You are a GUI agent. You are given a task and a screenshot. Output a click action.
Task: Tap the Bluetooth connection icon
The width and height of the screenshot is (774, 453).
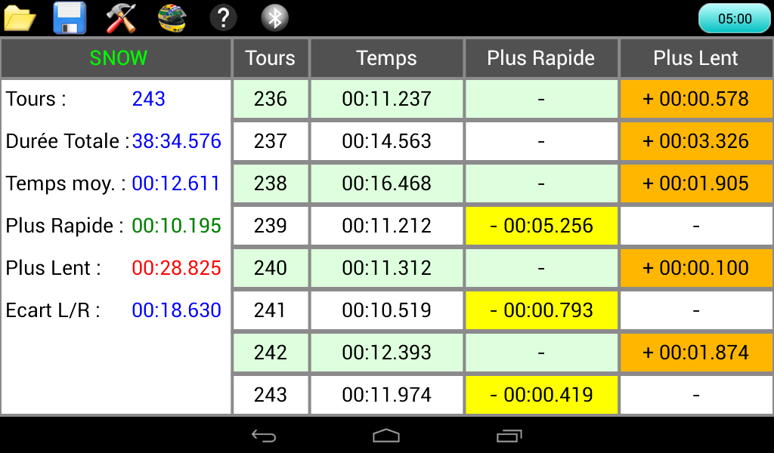(274, 18)
